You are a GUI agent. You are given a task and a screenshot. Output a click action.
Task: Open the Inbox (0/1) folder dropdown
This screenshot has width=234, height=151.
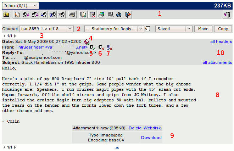pos(20,5)
